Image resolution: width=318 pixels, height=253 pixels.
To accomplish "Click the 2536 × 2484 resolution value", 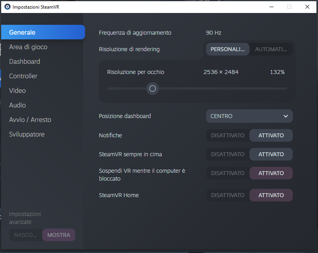I will [221, 72].
